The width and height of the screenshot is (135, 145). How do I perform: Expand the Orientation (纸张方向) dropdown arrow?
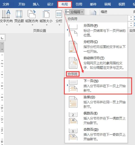[x=32, y=25]
